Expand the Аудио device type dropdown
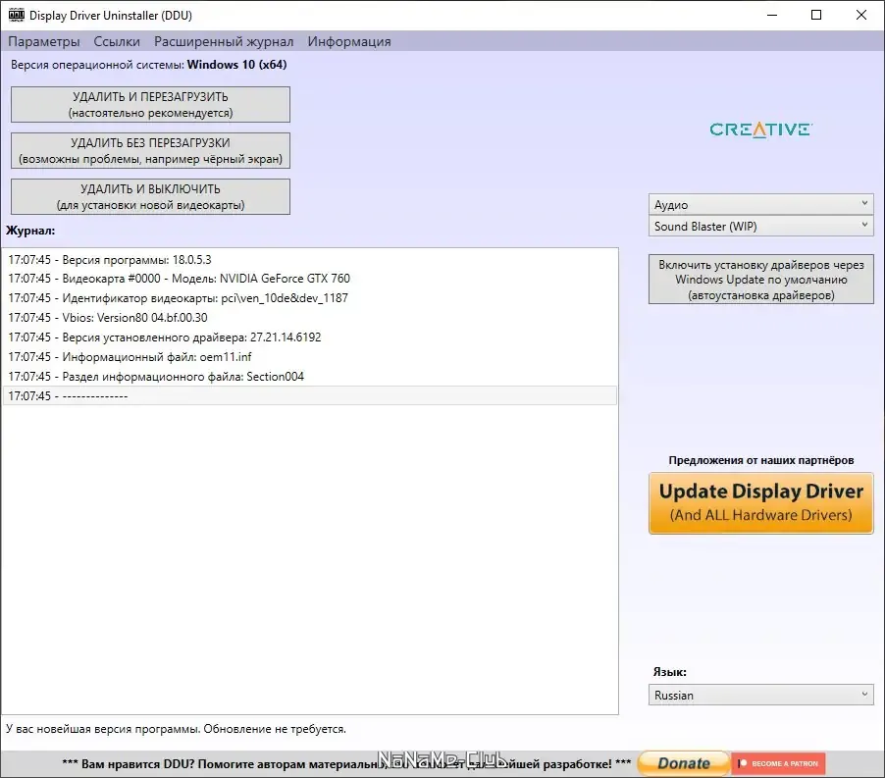 pos(760,204)
